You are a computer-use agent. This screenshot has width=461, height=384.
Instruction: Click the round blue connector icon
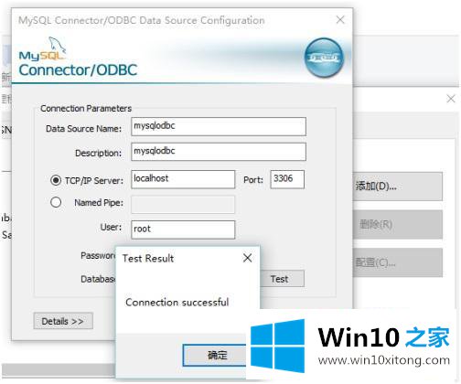tap(324, 58)
